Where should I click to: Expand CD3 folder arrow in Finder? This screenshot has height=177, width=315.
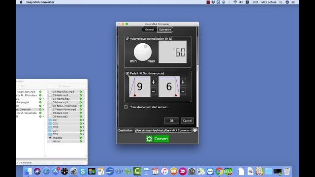coord(83,127)
